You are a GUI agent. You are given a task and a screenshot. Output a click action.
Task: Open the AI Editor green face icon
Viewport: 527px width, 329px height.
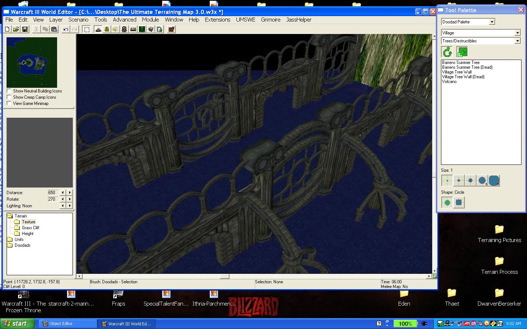[x=142, y=29]
